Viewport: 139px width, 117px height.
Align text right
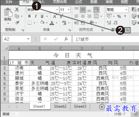[89, 16]
